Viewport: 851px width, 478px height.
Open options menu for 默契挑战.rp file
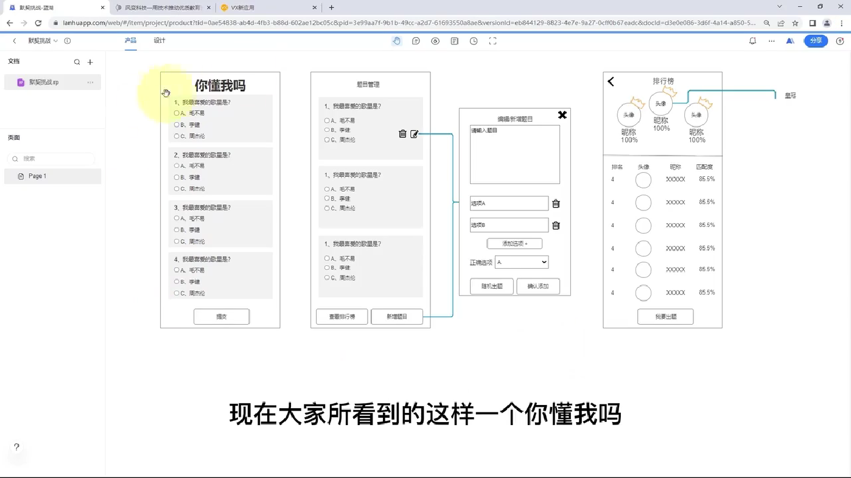click(x=90, y=82)
